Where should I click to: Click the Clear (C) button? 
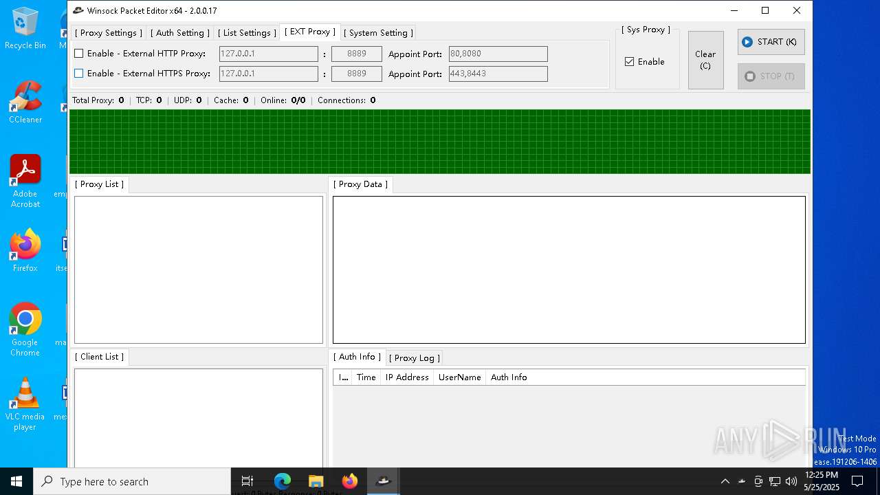[705, 60]
